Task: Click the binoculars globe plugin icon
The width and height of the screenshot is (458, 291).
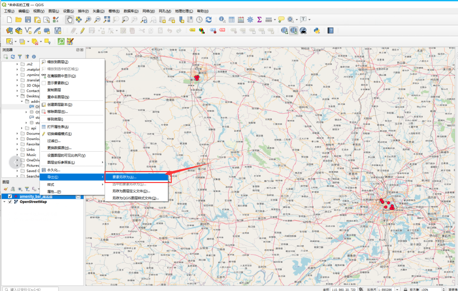Action: click(x=303, y=30)
